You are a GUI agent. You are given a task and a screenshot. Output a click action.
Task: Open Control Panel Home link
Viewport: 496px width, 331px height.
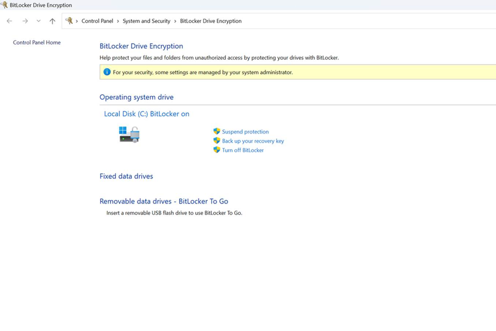[37, 42]
